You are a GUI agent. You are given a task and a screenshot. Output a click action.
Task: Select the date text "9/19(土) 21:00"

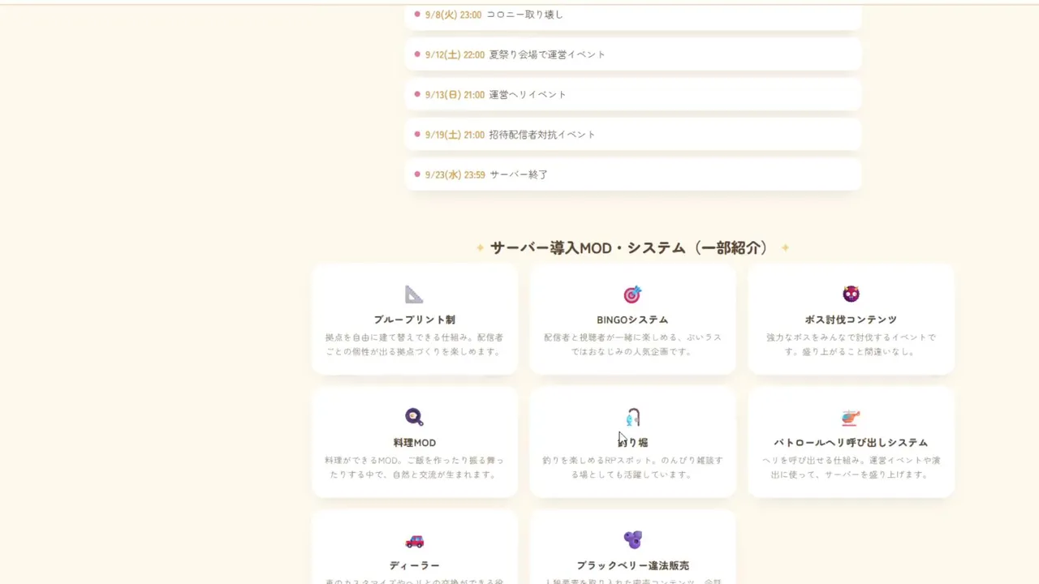pos(455,135)
